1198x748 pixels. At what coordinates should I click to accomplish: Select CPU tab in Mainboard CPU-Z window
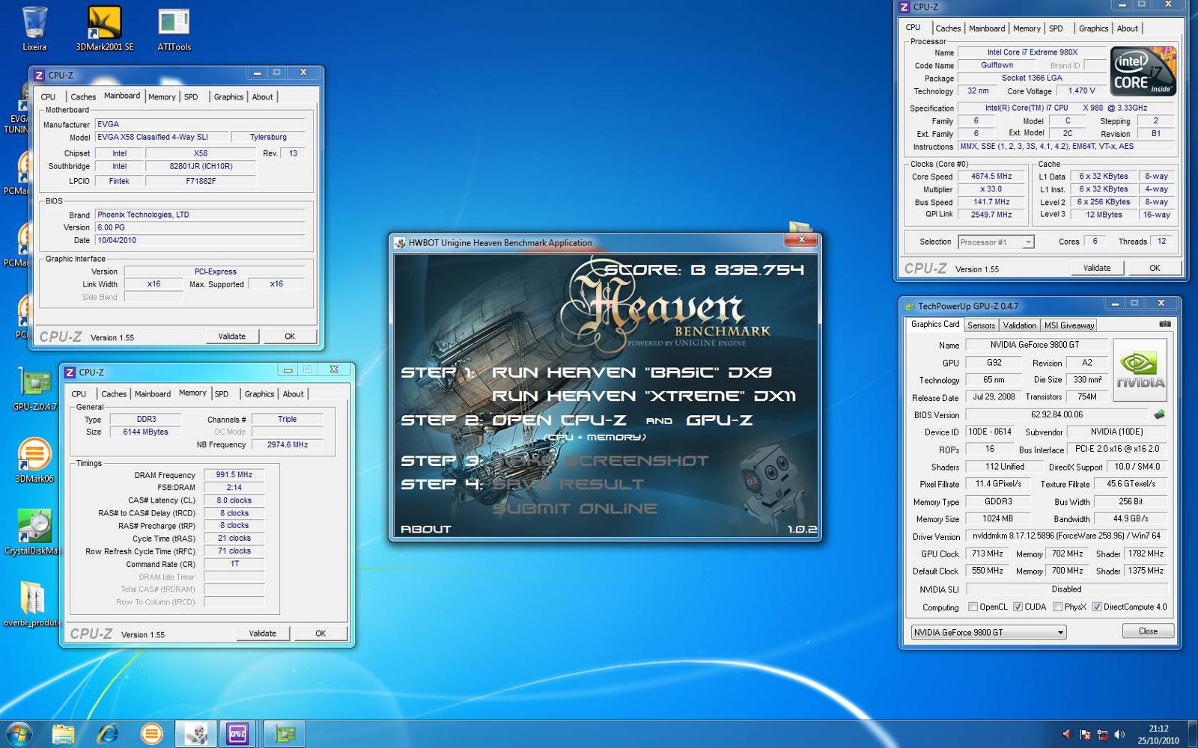(48, 97)
